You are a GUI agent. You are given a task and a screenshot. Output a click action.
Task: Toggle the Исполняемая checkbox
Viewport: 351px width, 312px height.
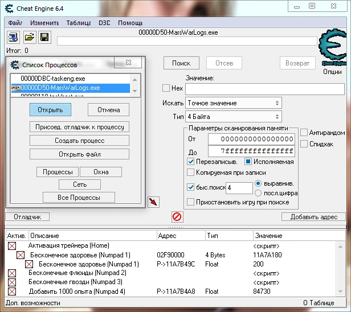coord(248,162)
